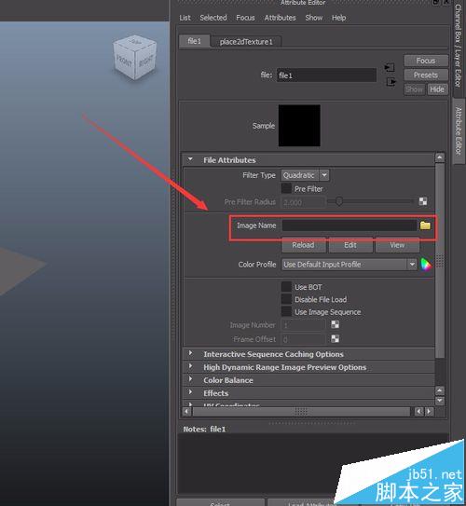Click the Hide button

[x=437, y=89]
